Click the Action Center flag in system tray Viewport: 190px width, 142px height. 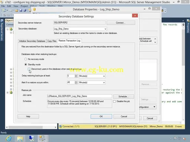175,139
